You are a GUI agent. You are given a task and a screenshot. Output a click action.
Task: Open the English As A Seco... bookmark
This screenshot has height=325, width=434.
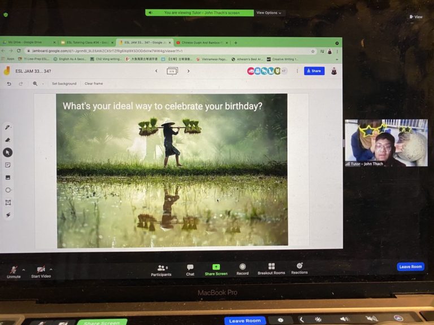(x=70, y=59)
